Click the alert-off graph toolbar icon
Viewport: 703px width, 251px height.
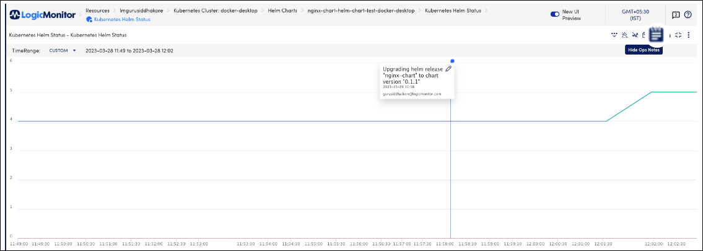[624, 35]
